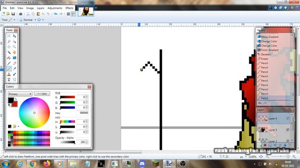300x168 pixels.
Task: Open the antialiasing dropdown arrow
Action: click(43, 20)
